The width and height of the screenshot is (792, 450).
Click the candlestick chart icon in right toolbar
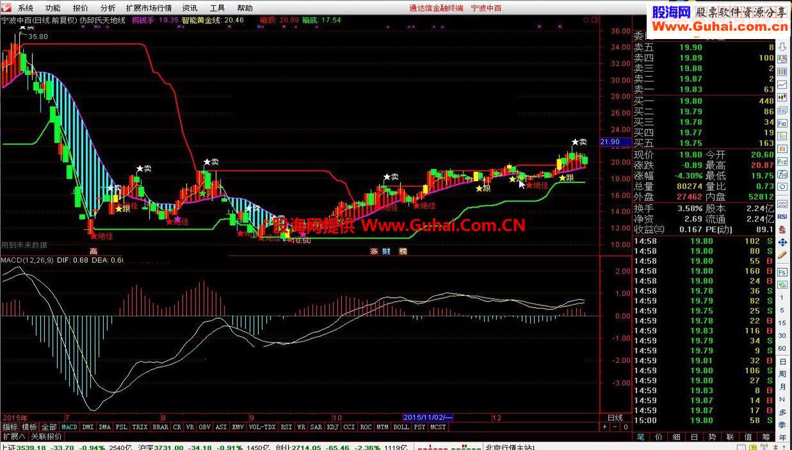782,98
